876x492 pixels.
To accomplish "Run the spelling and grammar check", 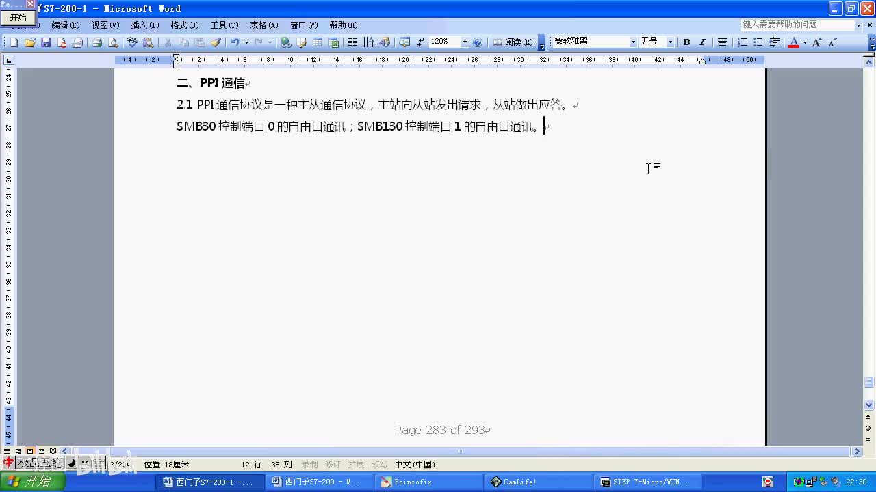I will 132,42.
